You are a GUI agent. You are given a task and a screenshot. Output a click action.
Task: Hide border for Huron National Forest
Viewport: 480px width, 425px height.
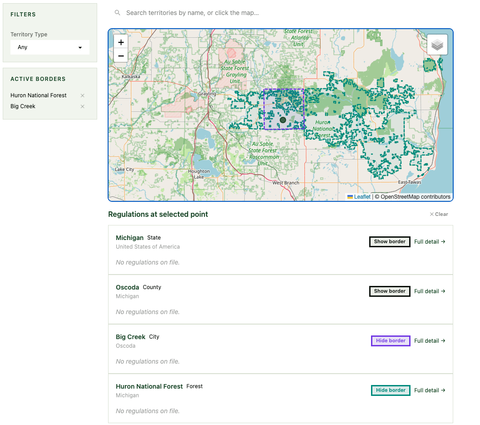point(391,390)
